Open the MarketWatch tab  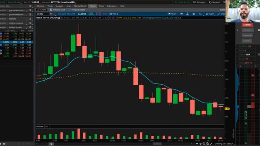pos(80,6)
